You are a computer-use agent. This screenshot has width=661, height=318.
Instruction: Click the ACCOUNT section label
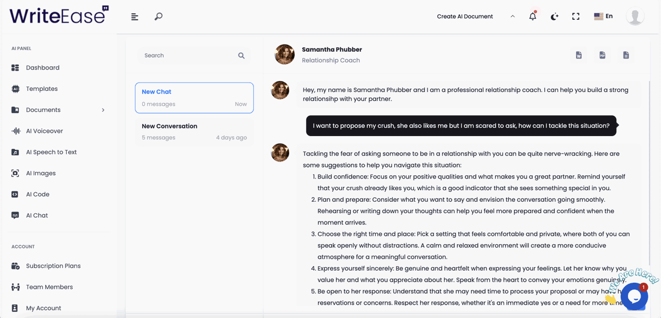(x=23, y=247)
